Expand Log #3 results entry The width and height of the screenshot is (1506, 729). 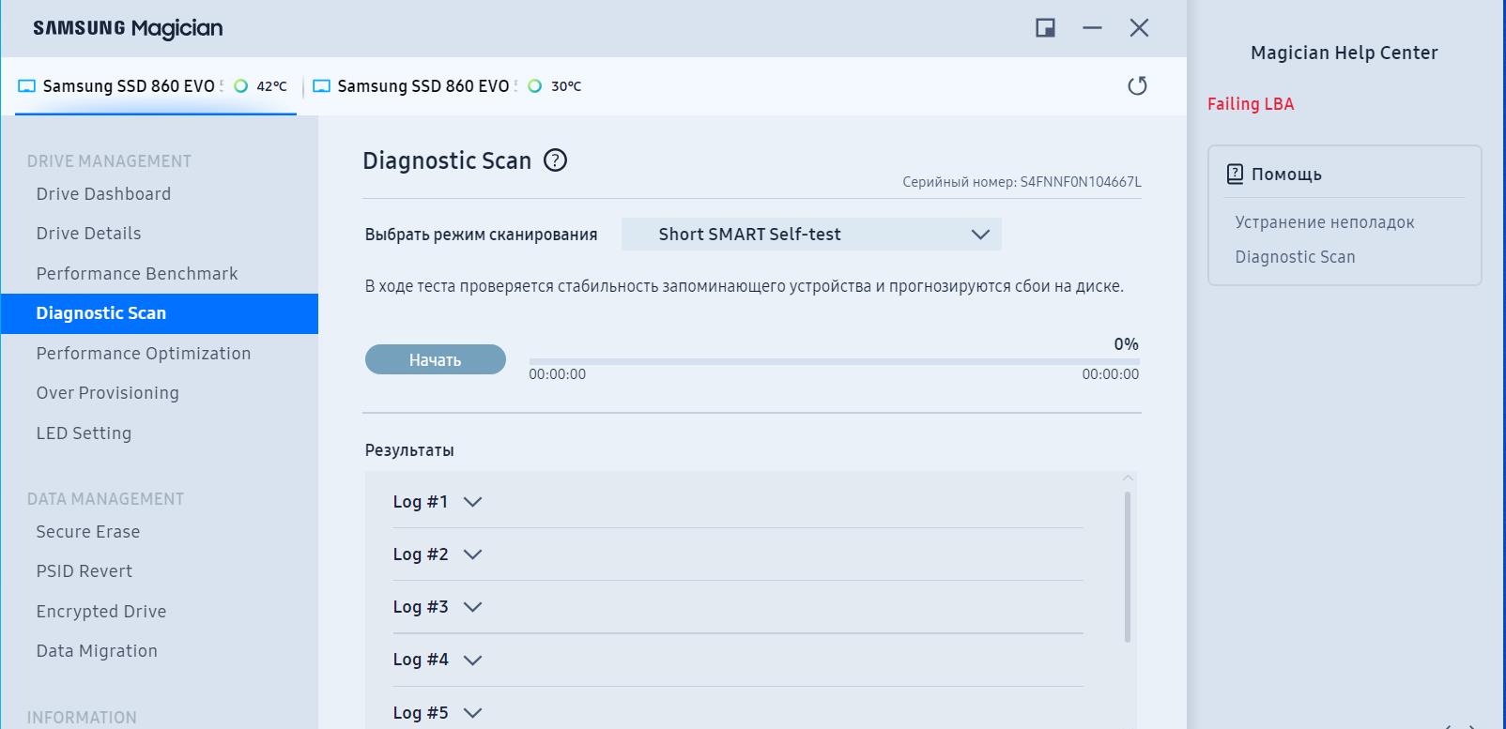coord(472,607)
